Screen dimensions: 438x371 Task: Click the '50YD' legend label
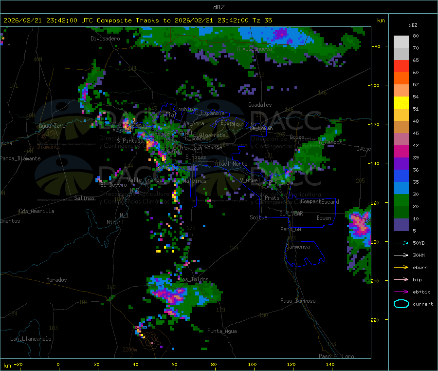tap(419, 243)
